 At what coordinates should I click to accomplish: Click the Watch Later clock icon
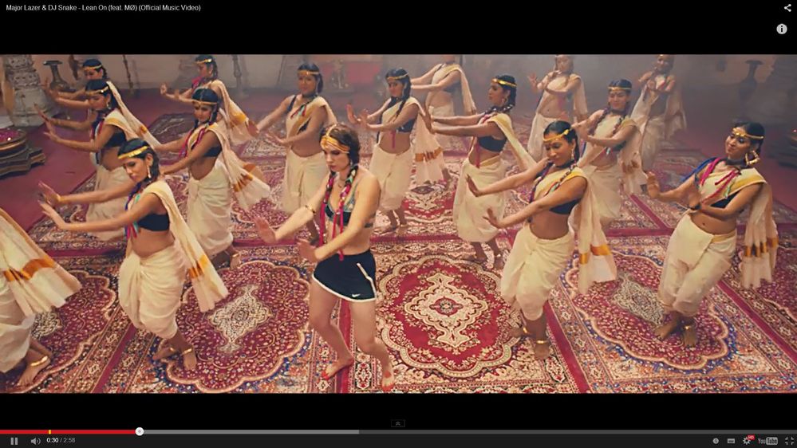pyautogui.click(x=716, y=441)
